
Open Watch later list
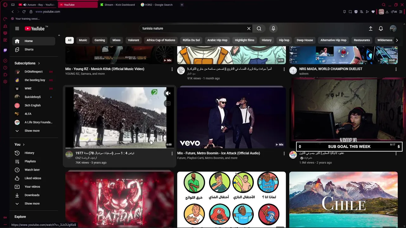(34, 170)
